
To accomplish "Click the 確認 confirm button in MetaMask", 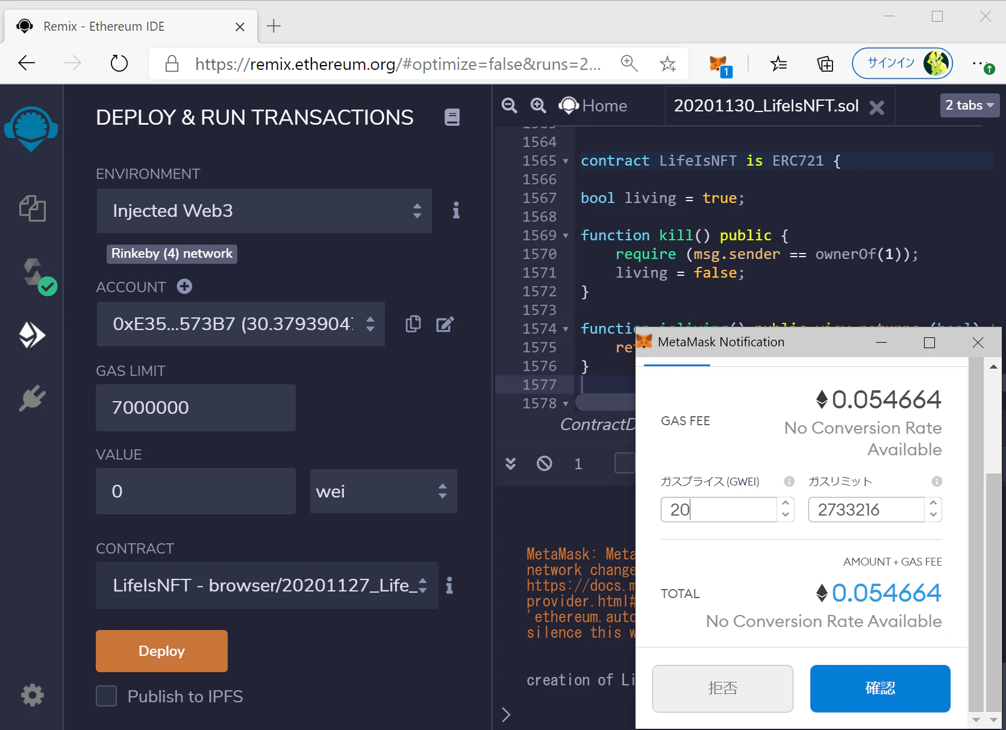I will pyautogui.click(x=880, y=688).
